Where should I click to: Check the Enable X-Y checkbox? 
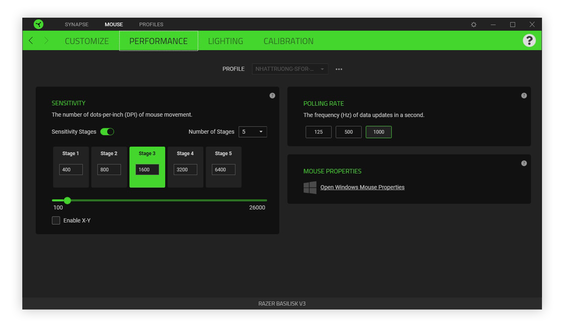tap(56, 220)
